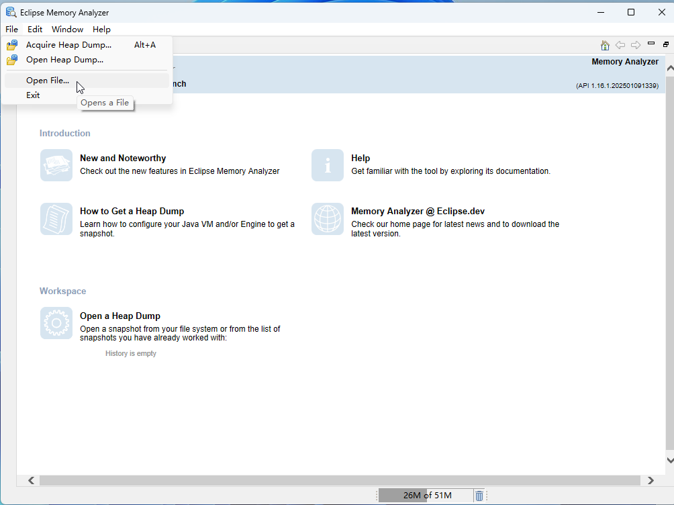The image size is (674, 505).
Task: Open the File menu
Action: [x=11, y=30]
